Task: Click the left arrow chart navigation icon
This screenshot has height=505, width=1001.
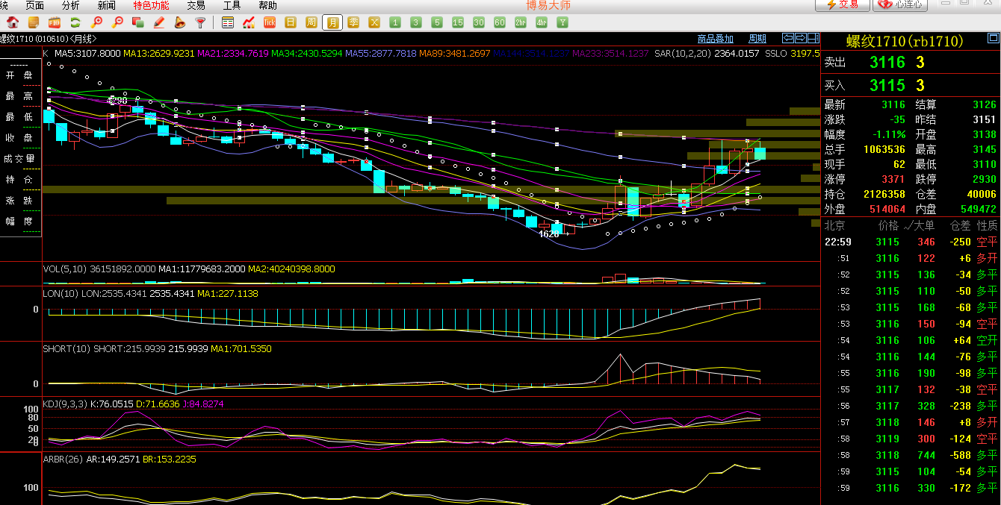Action: [x=788, y=38]
